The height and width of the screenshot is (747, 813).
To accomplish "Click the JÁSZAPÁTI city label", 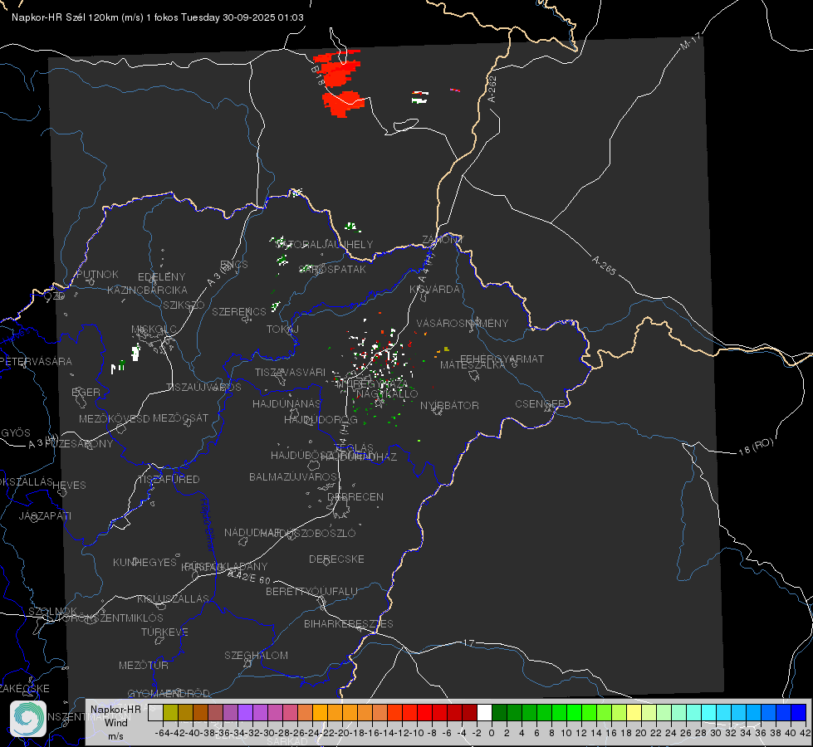I will (45, 515).
